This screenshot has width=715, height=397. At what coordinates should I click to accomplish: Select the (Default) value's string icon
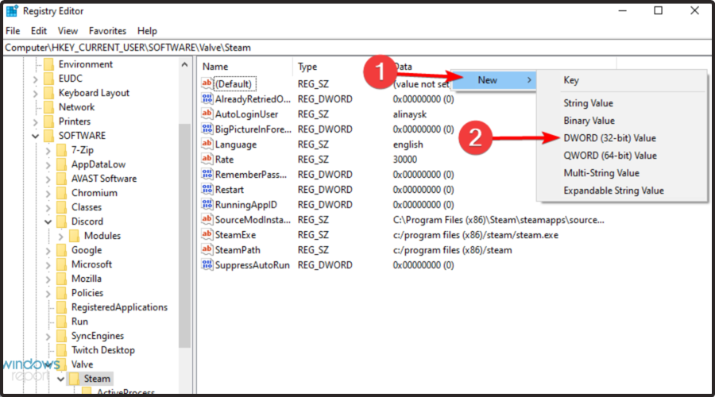pos(207,83)
